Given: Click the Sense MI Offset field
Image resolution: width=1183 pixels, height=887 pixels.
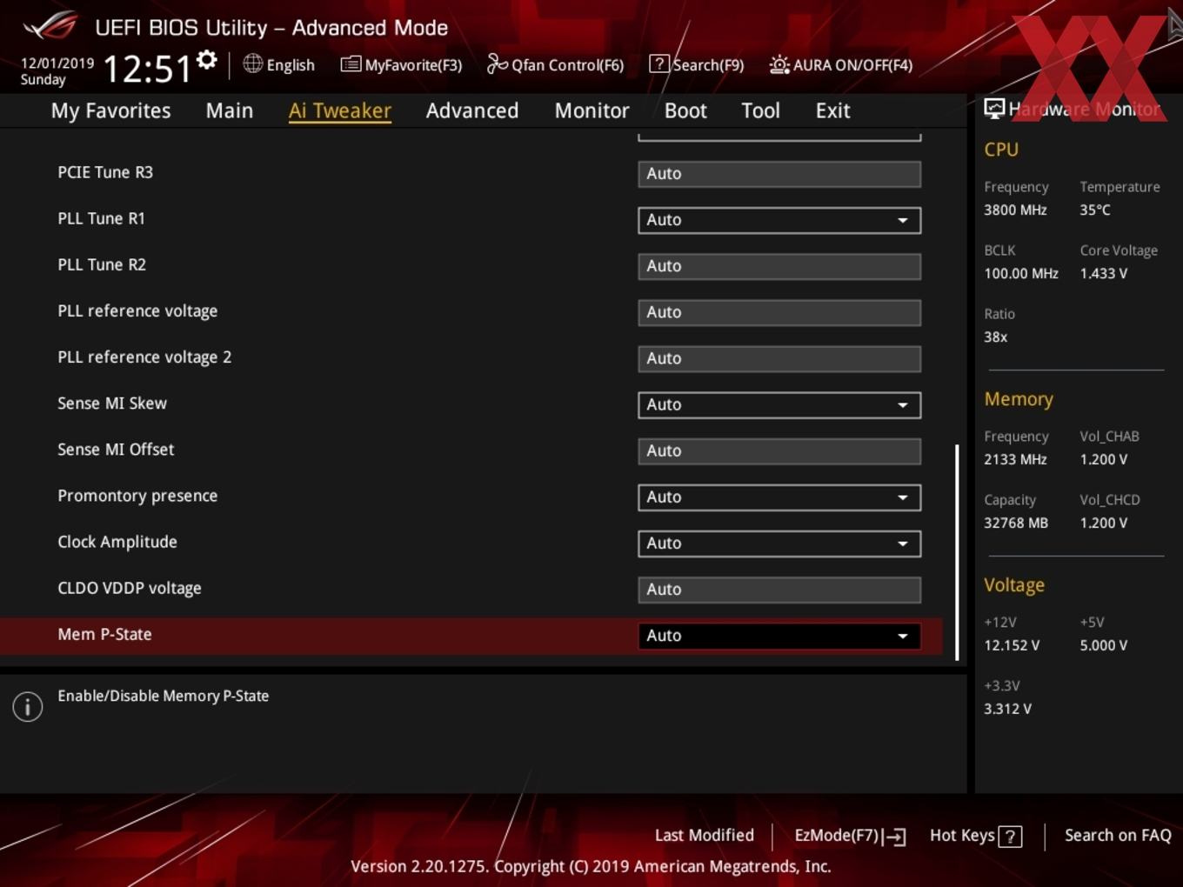Looking at the screenshot, I should (x=779, y=450).
